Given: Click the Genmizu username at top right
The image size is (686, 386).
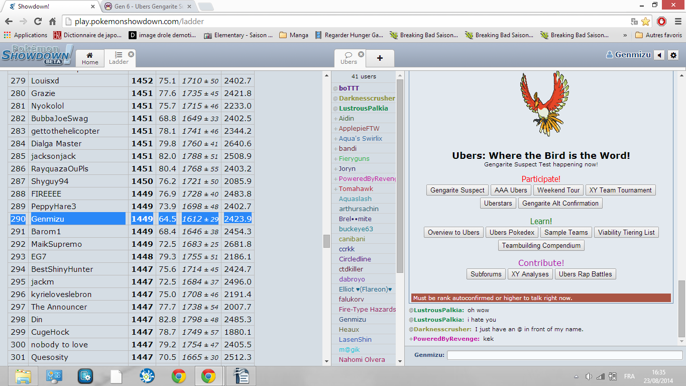Looking at the screenshot, I should [629, 55].
